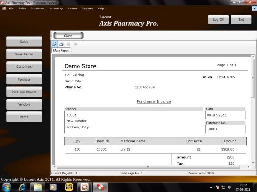Select the Main Report tab
The width and height of the screenshot is (257, 192).
click(61, 50)
